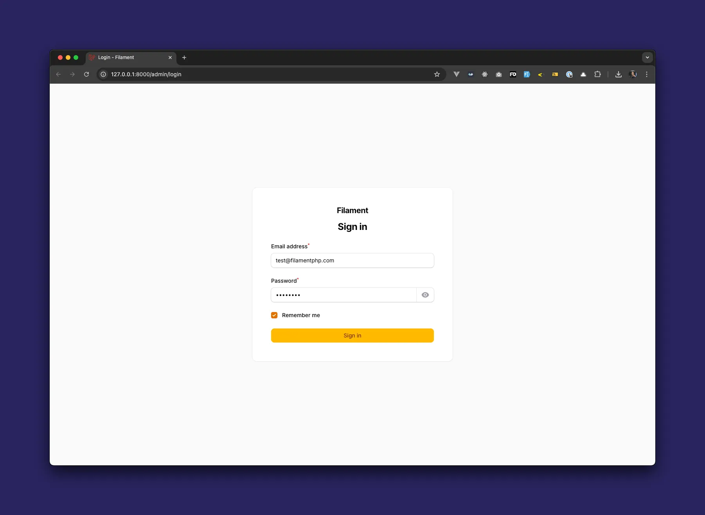Open the extensions puzzle-piece menu

(598, 74)
